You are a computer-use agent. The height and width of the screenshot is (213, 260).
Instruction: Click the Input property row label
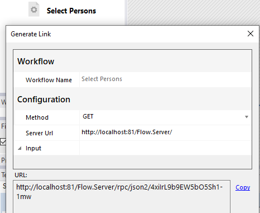(33, 148)
